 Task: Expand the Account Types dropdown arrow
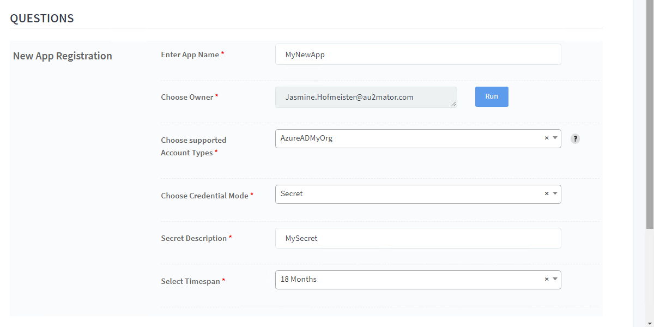(555, 138)
